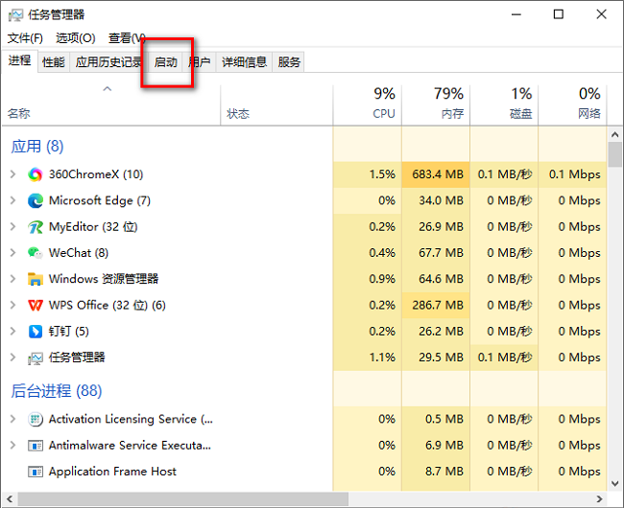Expand the Windows 资源管理器 row

click(13, 279)
